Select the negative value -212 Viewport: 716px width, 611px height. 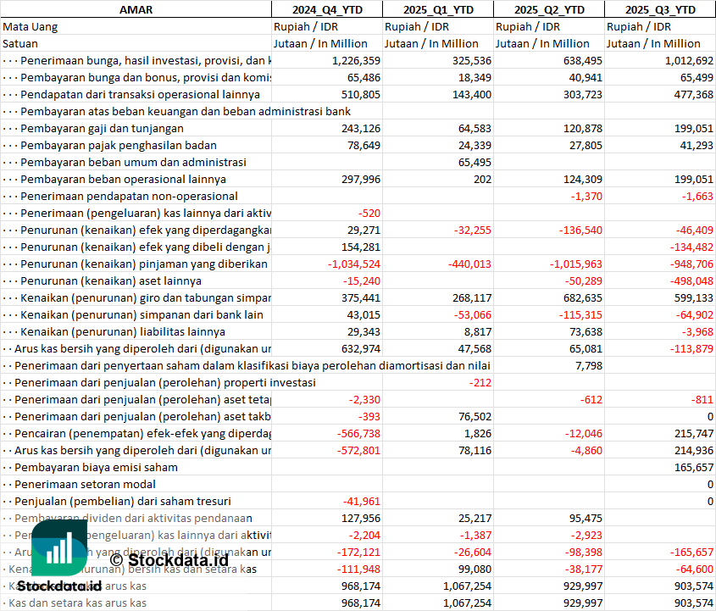480,383
